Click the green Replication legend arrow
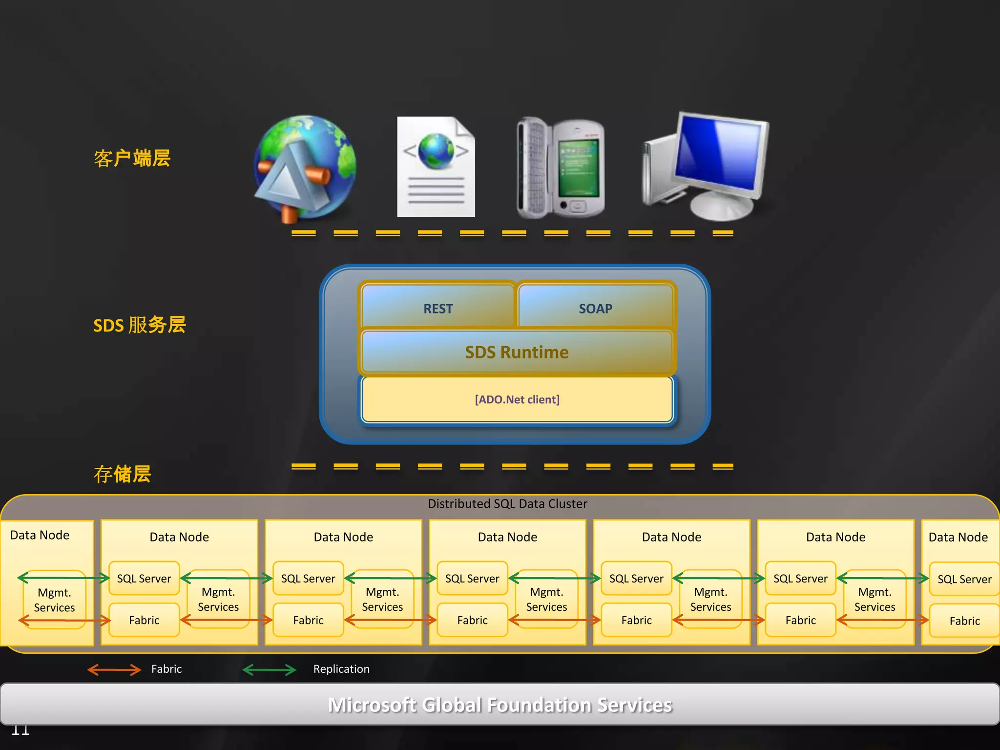Viewport: 1000px width, 750px height. tap(270, 669)
